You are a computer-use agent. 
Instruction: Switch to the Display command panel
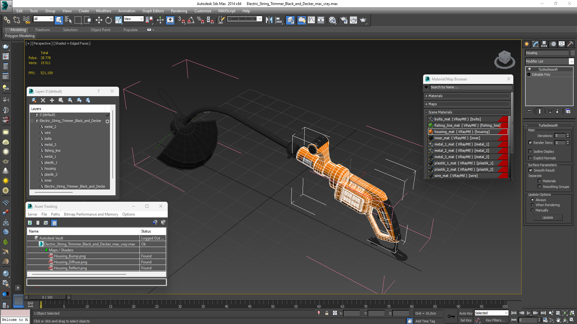[562, 44]
